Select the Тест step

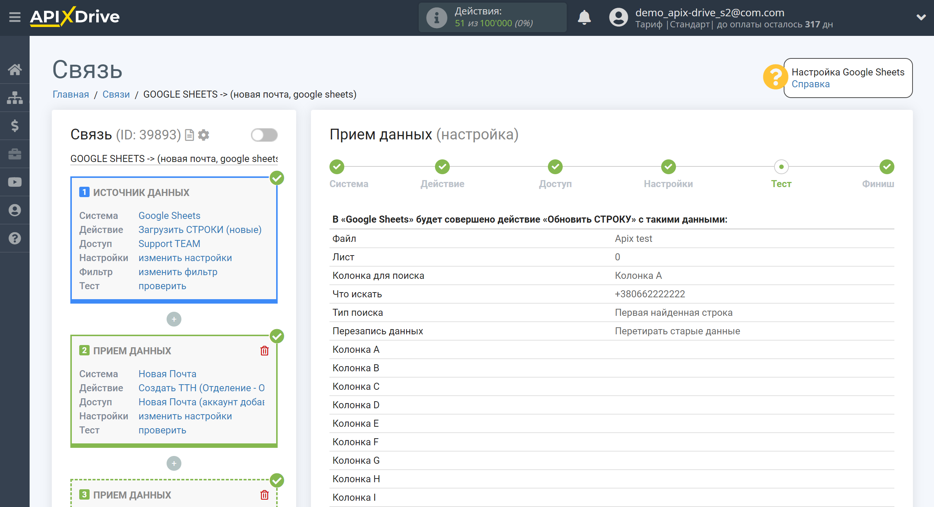[781, 167]
